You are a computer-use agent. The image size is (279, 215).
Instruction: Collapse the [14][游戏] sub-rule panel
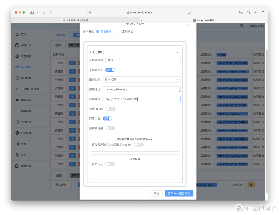point(177,52)
